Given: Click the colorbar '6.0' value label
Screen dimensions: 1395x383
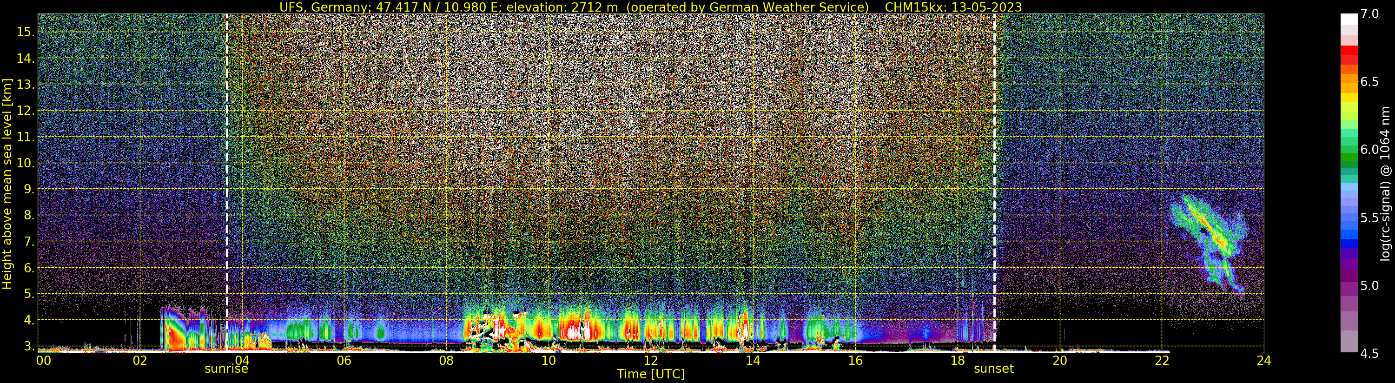Looking at the screenshot, I should pos(1369,150).
